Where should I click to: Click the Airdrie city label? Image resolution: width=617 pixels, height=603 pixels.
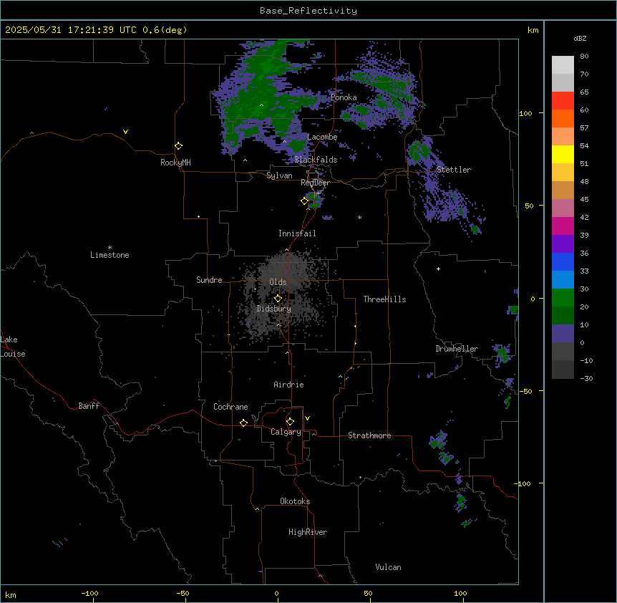[289, 385]
